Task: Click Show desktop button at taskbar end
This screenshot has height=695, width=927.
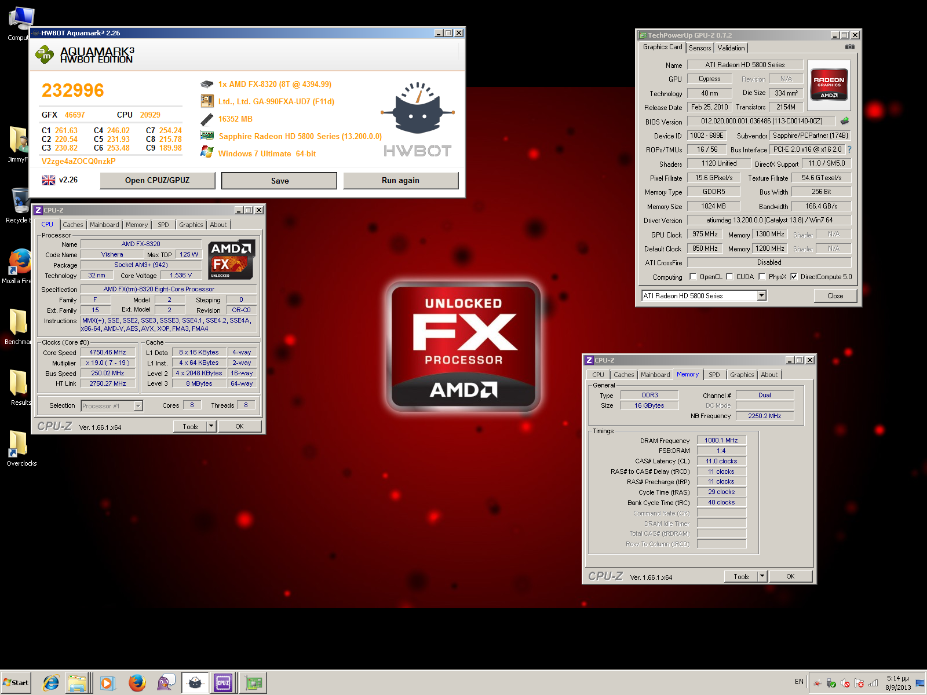Action: coord(920,683)
